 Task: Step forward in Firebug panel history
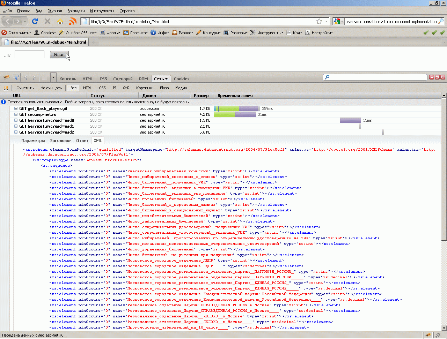coord(34,77)
